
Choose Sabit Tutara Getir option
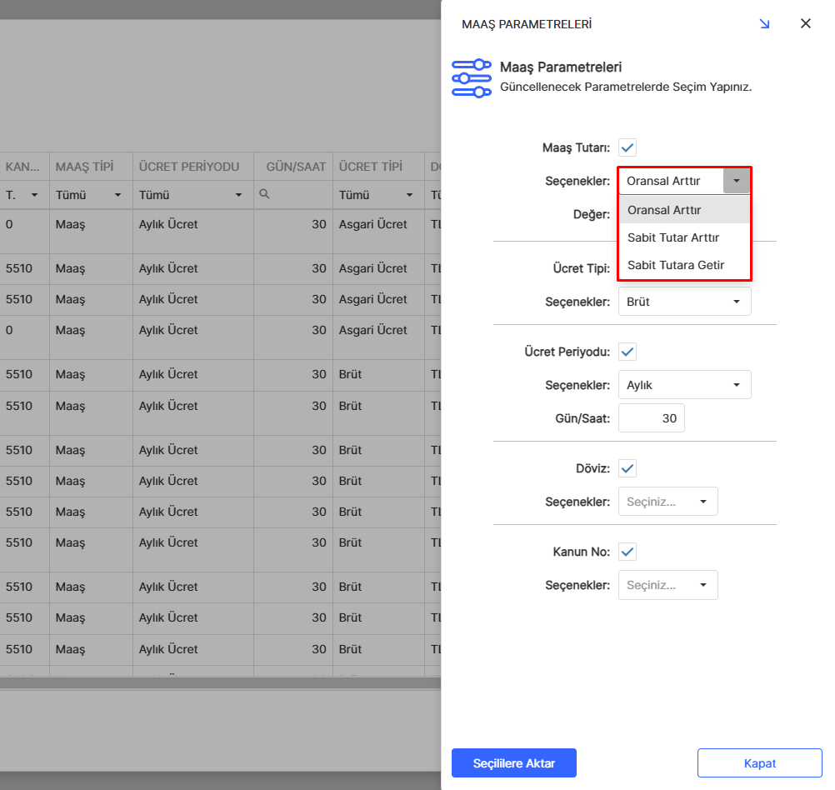pos(676,265)
